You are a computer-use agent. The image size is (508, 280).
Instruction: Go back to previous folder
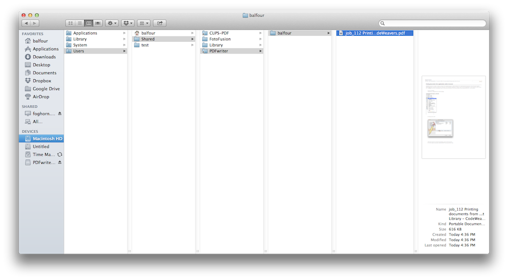(26, 24)
